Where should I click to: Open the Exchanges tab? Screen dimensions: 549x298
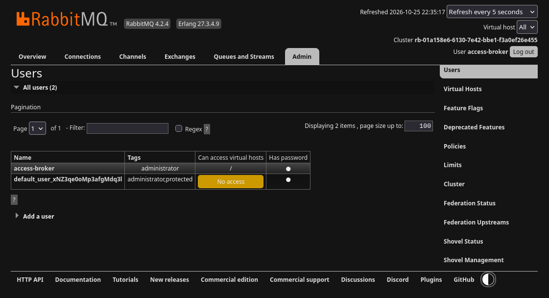[x=180, y=56]
